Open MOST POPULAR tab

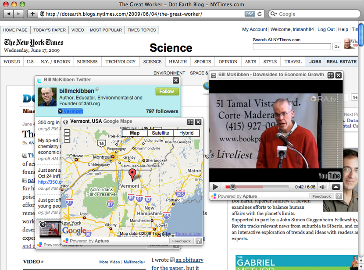tap(106, 30)
